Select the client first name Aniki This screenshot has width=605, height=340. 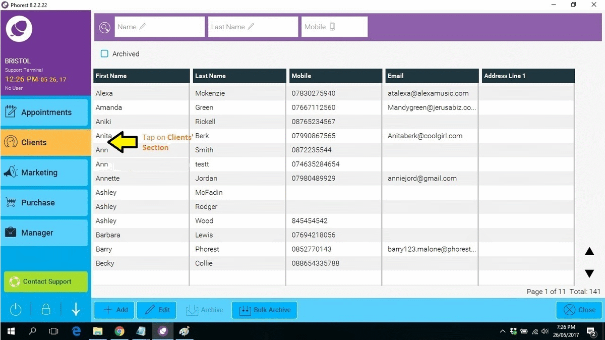[103, 122]
